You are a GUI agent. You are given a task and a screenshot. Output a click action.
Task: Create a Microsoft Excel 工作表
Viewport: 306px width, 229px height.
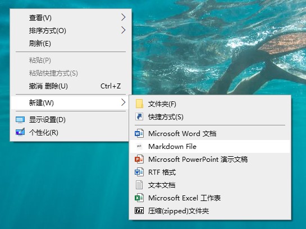210,198
